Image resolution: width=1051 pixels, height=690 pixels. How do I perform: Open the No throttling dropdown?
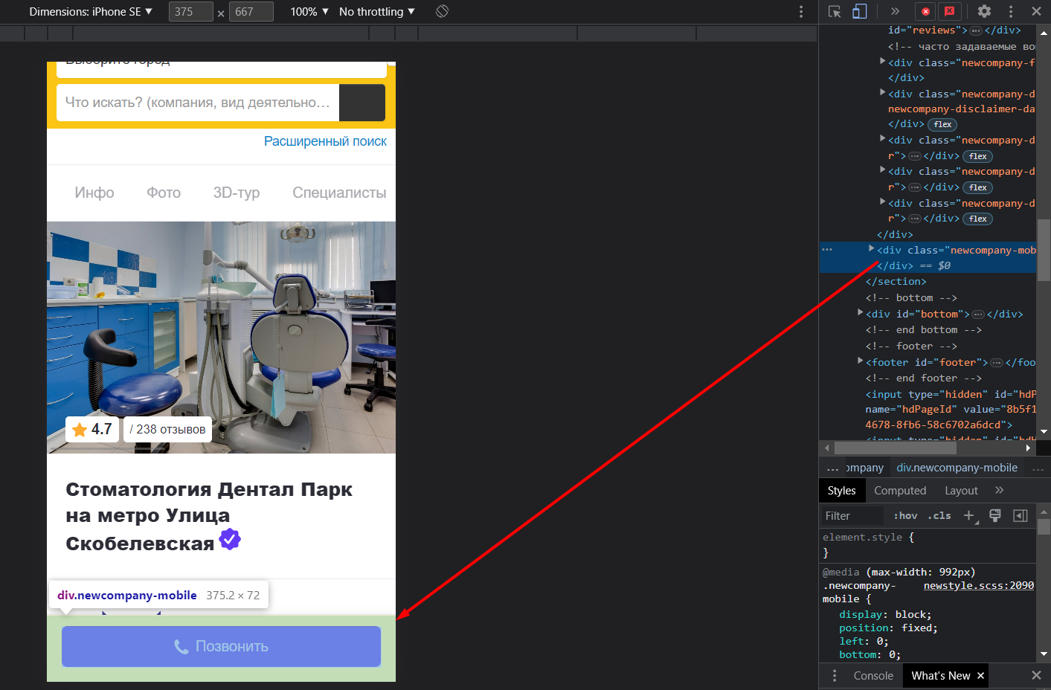click(x=377, y=11)
